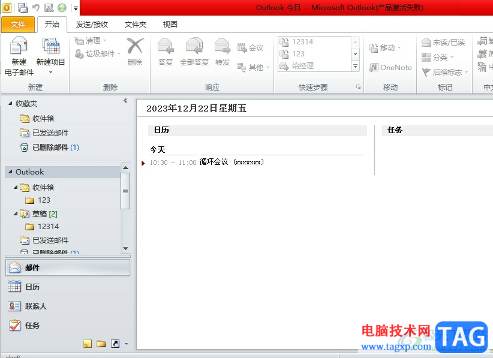Viewport: 493px width, 358px height.
Task: Expand the Quick Steps gallery more arrow
Action: [x=355, y=66]
